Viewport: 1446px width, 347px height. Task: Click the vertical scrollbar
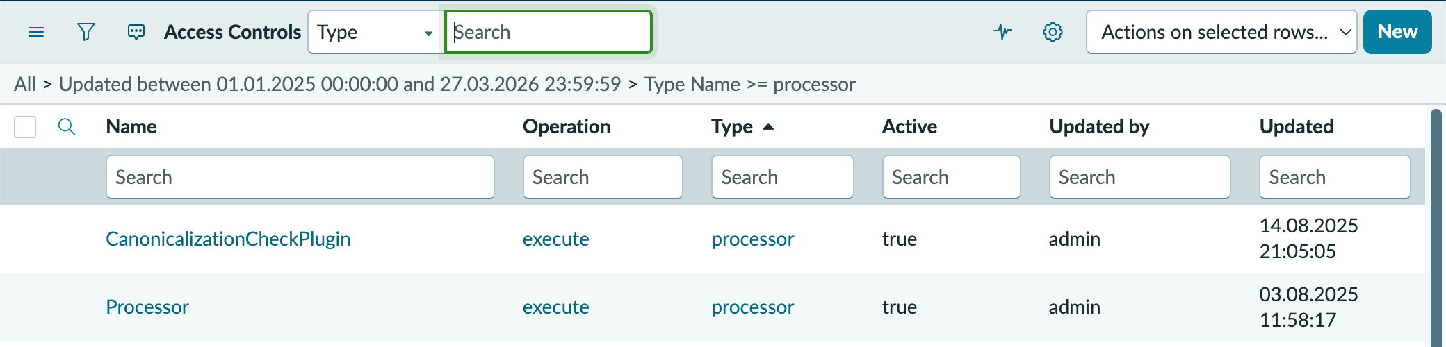1436,228
